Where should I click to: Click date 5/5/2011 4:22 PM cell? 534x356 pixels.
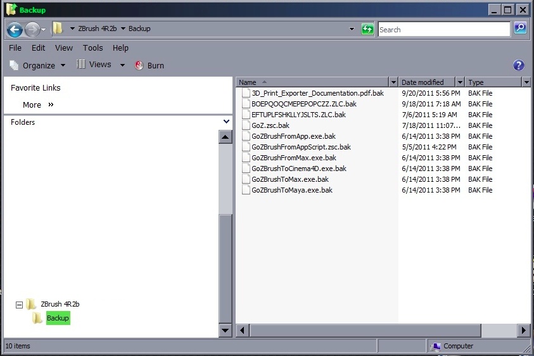click(x=429, y=147)
